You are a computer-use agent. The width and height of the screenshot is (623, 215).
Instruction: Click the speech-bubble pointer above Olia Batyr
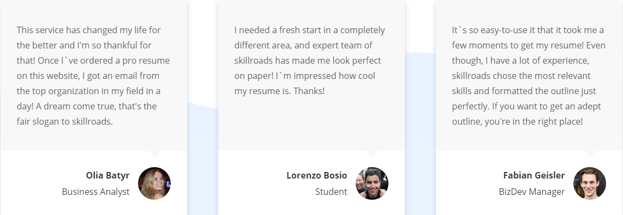[154, 153]
